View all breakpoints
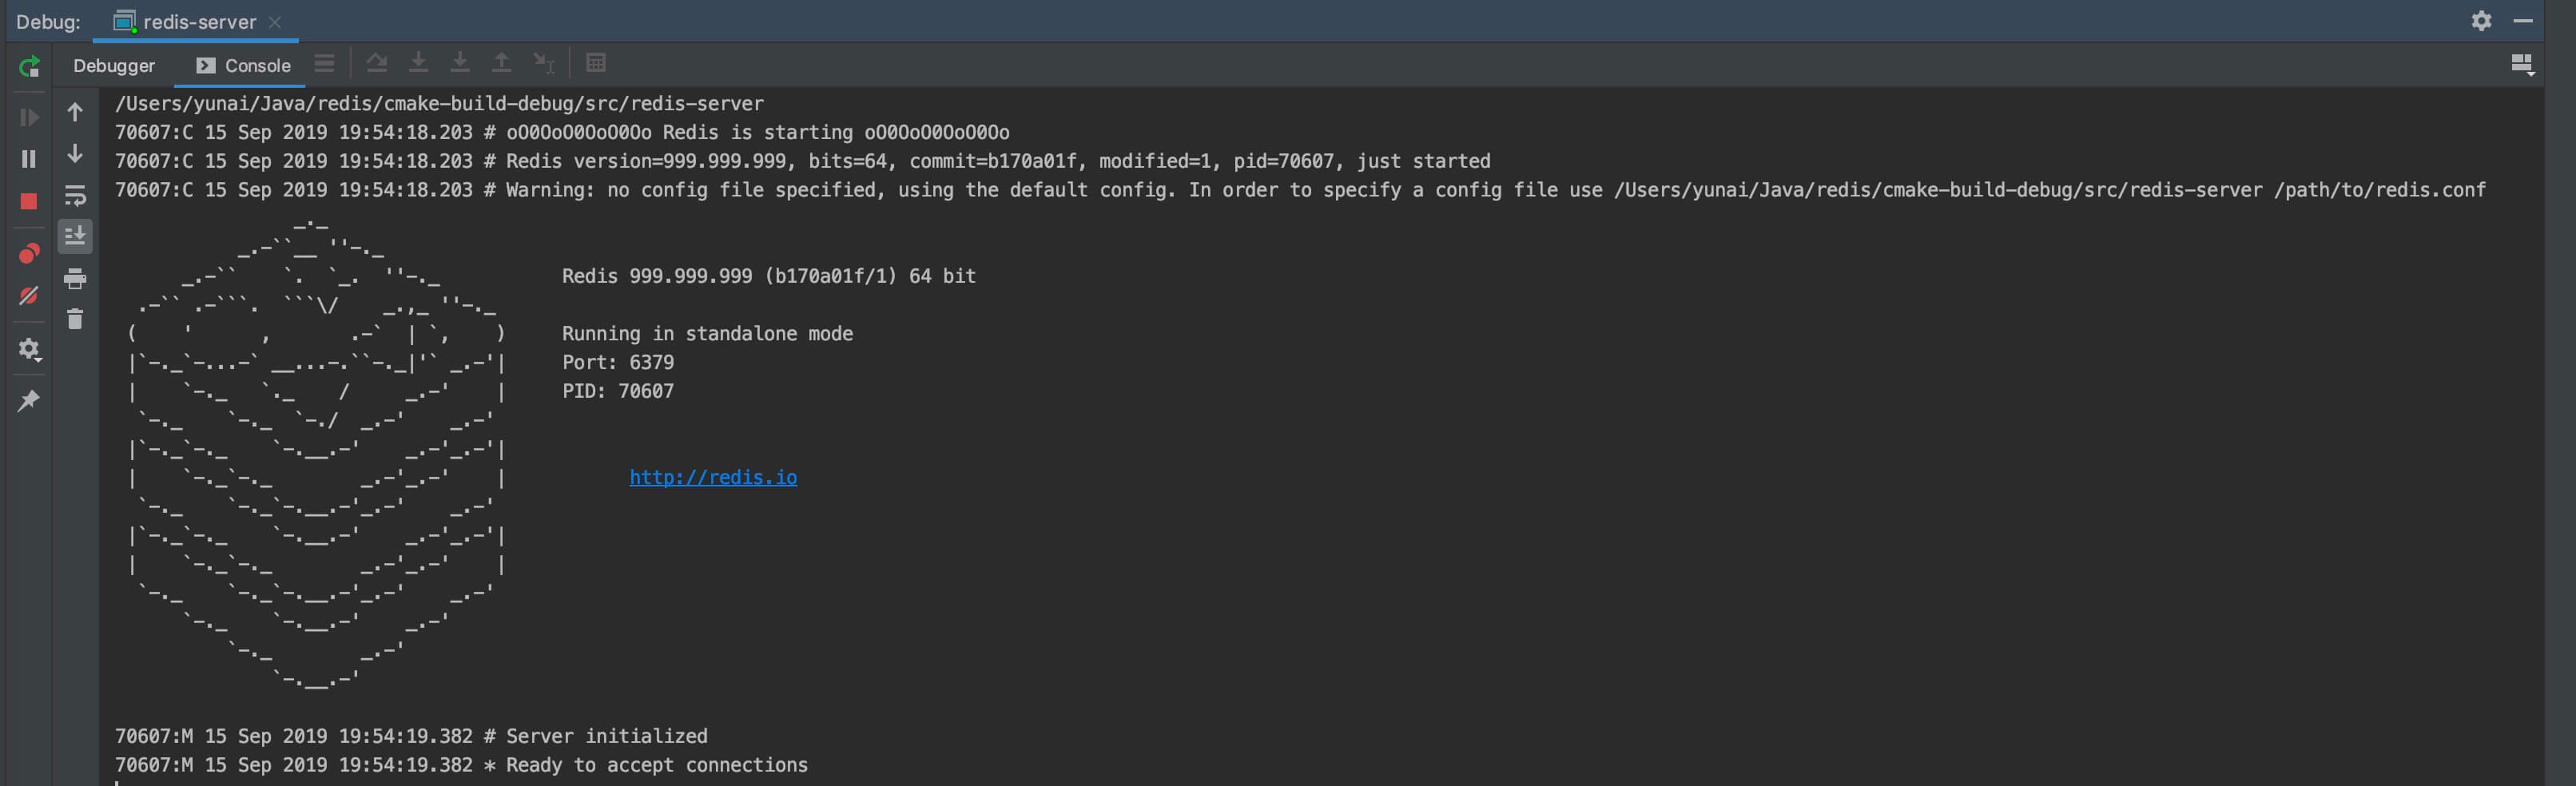The height and width of the screenshot is (786, 2576). point(29,254)
